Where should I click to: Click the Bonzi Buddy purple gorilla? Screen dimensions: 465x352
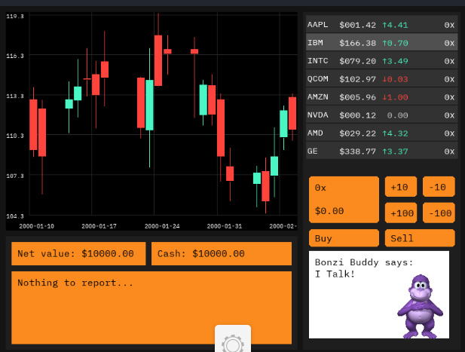(420, 306)
